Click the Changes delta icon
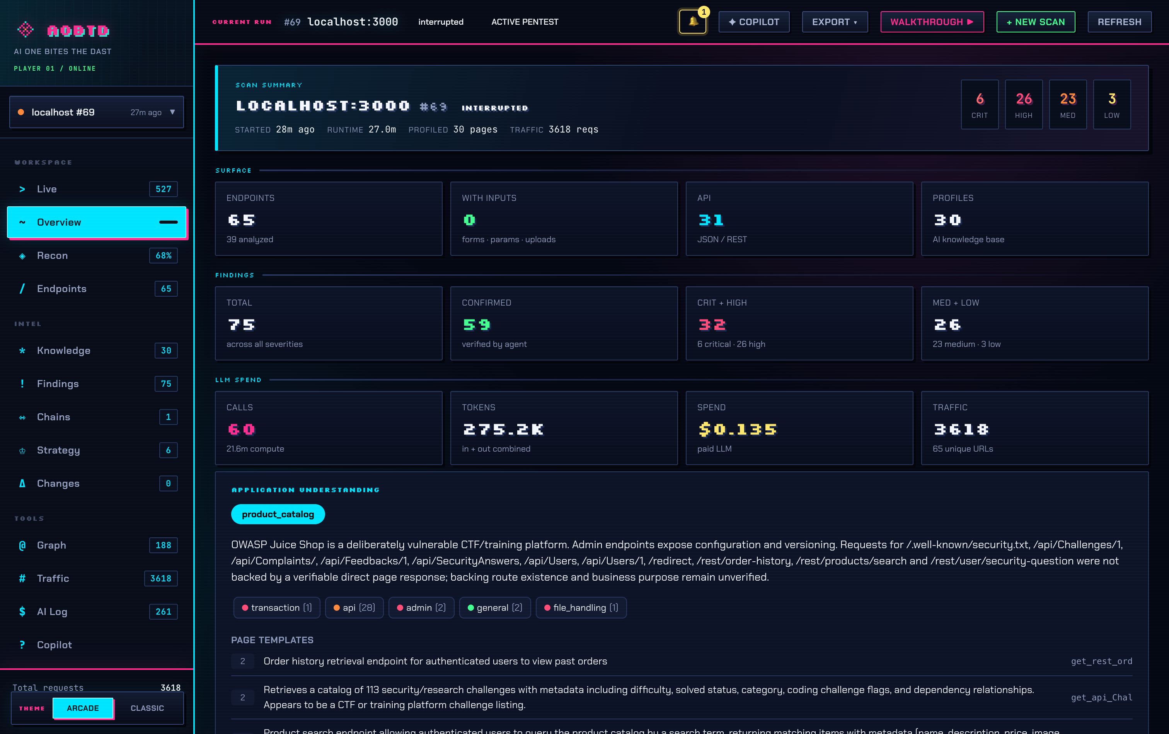The image size is (1169, 734). tap(22, 483)
